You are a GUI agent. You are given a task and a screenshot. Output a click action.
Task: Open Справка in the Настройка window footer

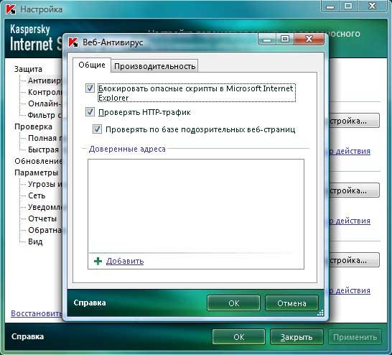27,336
